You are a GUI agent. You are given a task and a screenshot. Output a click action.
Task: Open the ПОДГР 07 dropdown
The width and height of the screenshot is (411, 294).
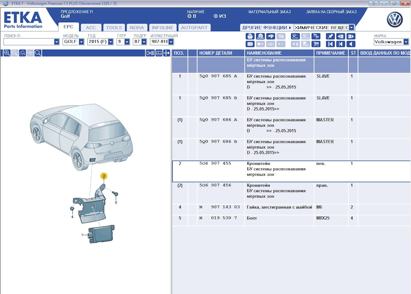tap(144, 42)
